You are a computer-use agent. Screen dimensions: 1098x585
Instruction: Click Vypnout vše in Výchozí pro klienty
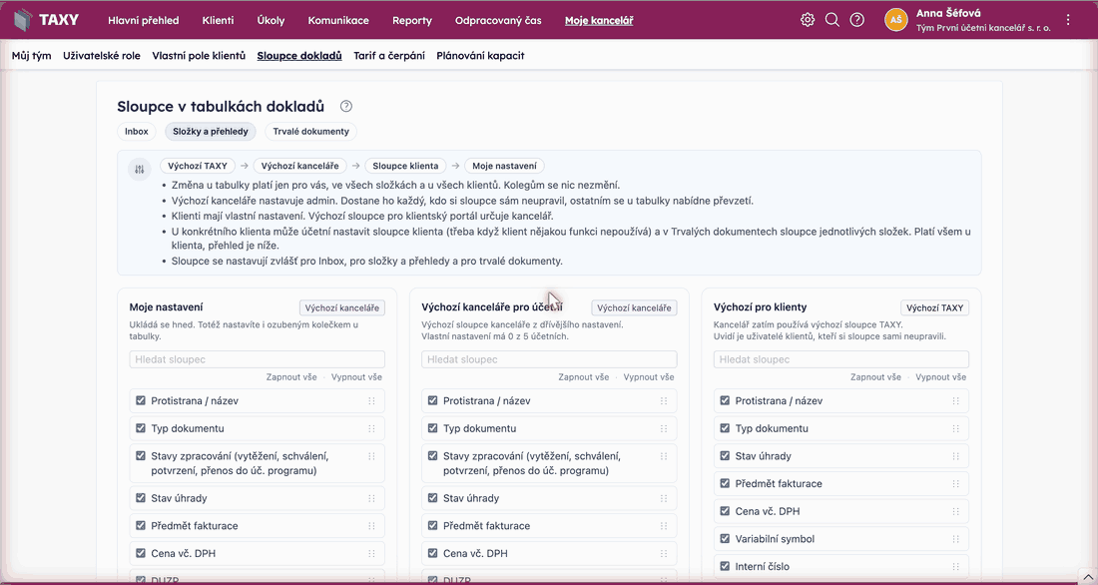pos(940,377)
